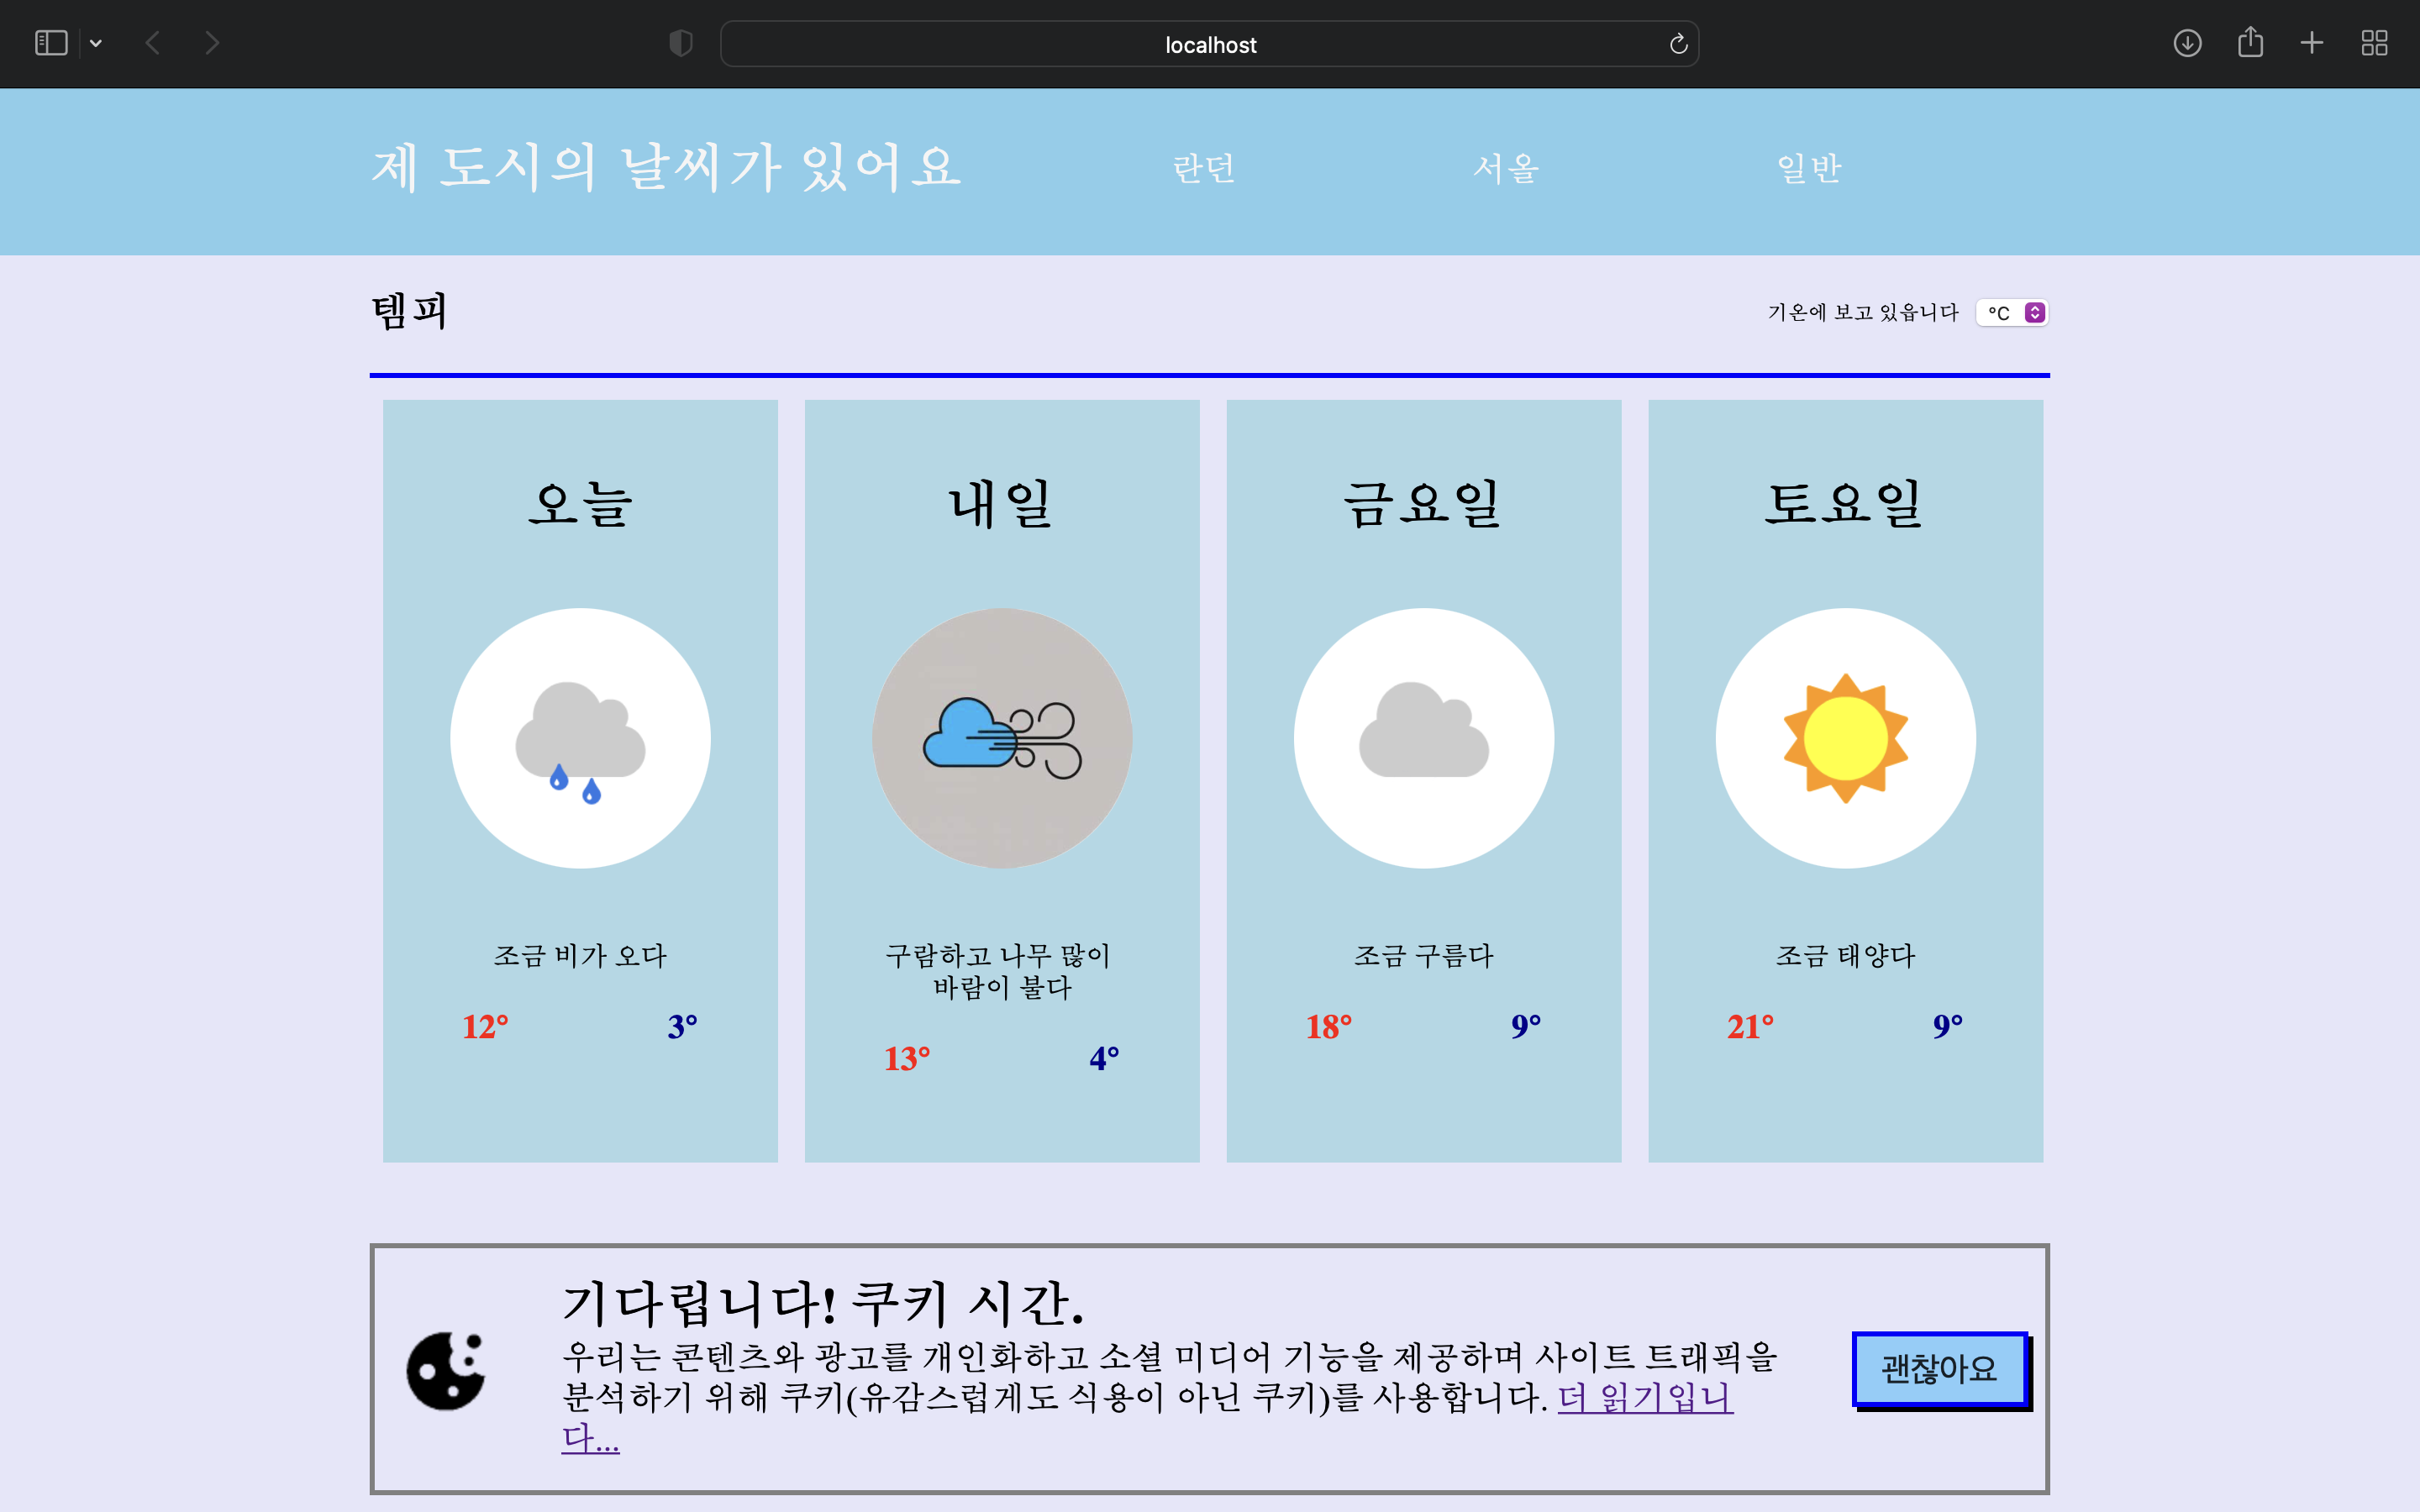The image size is (2420, 1512).
Task: Click the 토요일 card heading
Action: [x=1846, y=503]
